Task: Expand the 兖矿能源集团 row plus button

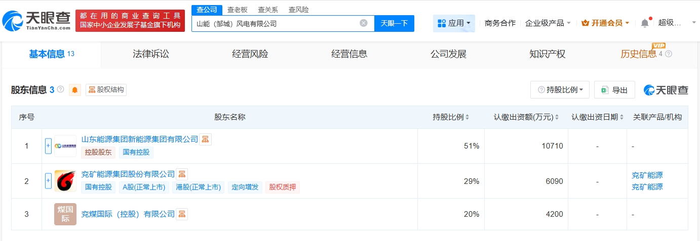Action: pos(49,181)
